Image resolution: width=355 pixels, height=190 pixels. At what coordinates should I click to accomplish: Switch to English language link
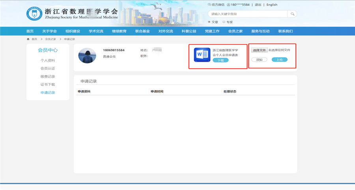coord(272,5)
